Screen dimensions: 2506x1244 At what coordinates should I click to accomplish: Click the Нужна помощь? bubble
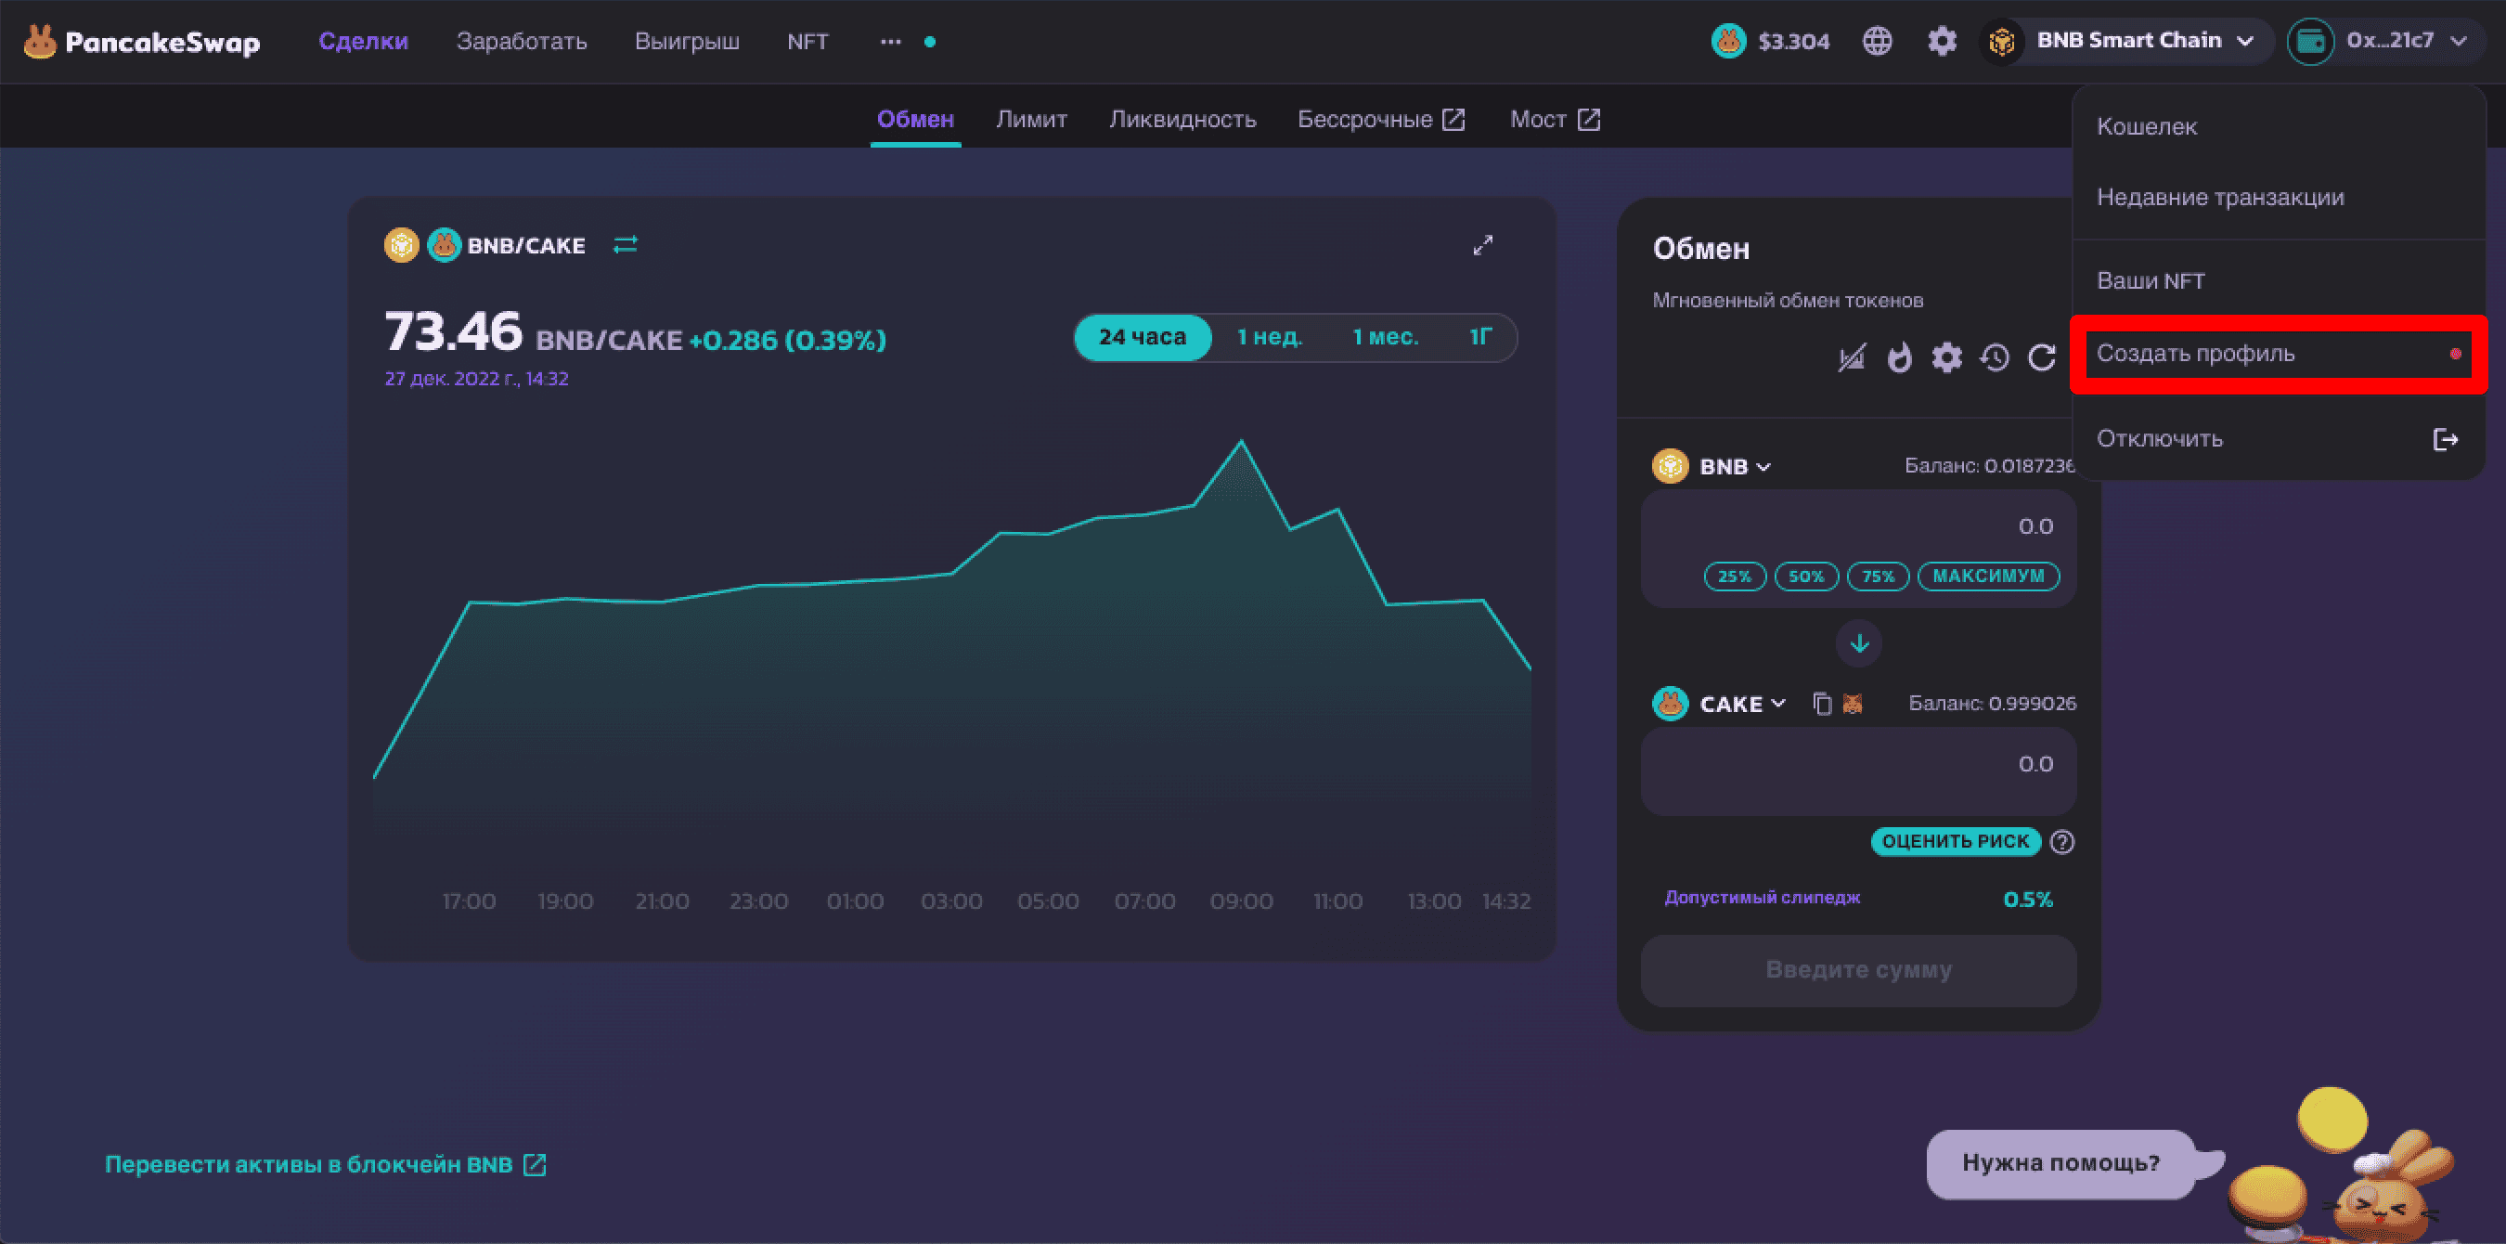[2061, 1163]
